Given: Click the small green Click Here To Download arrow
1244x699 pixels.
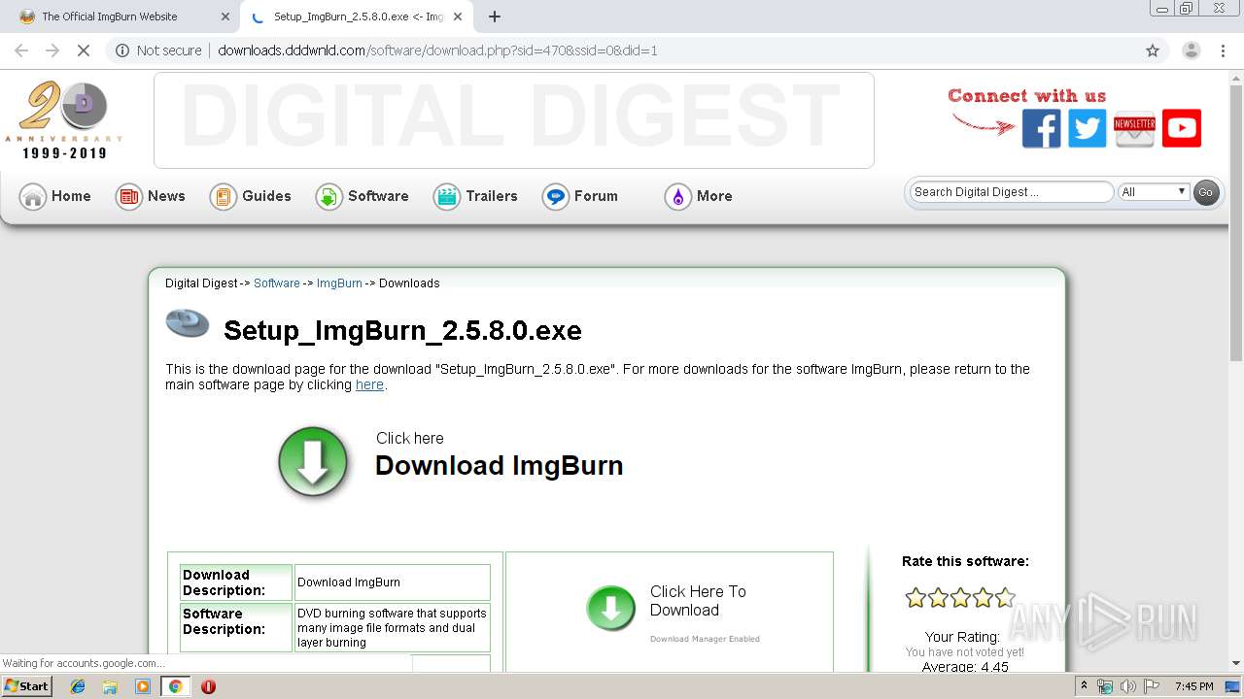Looking at the screenshot, I should (611, 609).
